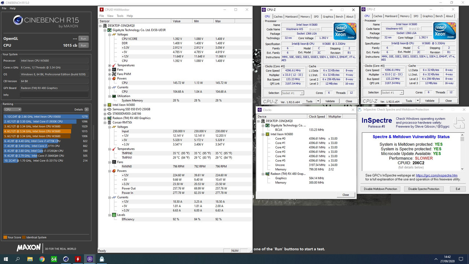Click the fan icon beside Fans PWM
Image resolution: width=469 pixels, height=264 pixels.
point(114,74)
